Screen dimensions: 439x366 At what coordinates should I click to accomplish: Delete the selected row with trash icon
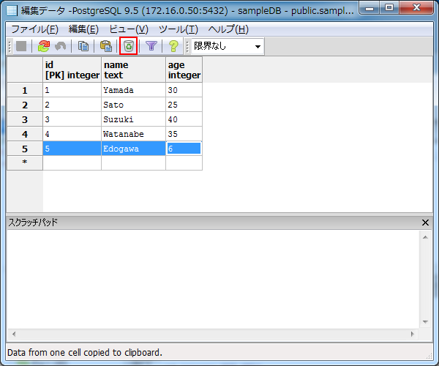pyautogui.click(x=129, y=46)
